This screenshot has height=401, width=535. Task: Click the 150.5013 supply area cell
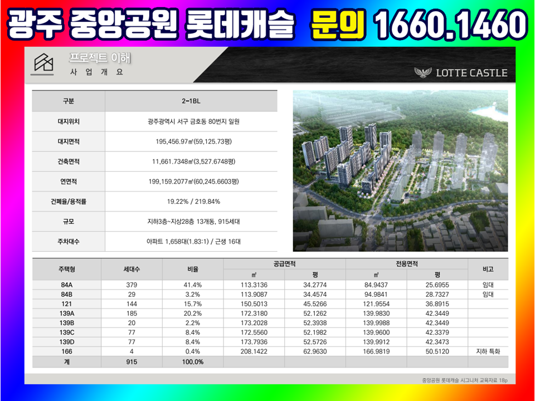pyautogui.click(x=254, y=304)
